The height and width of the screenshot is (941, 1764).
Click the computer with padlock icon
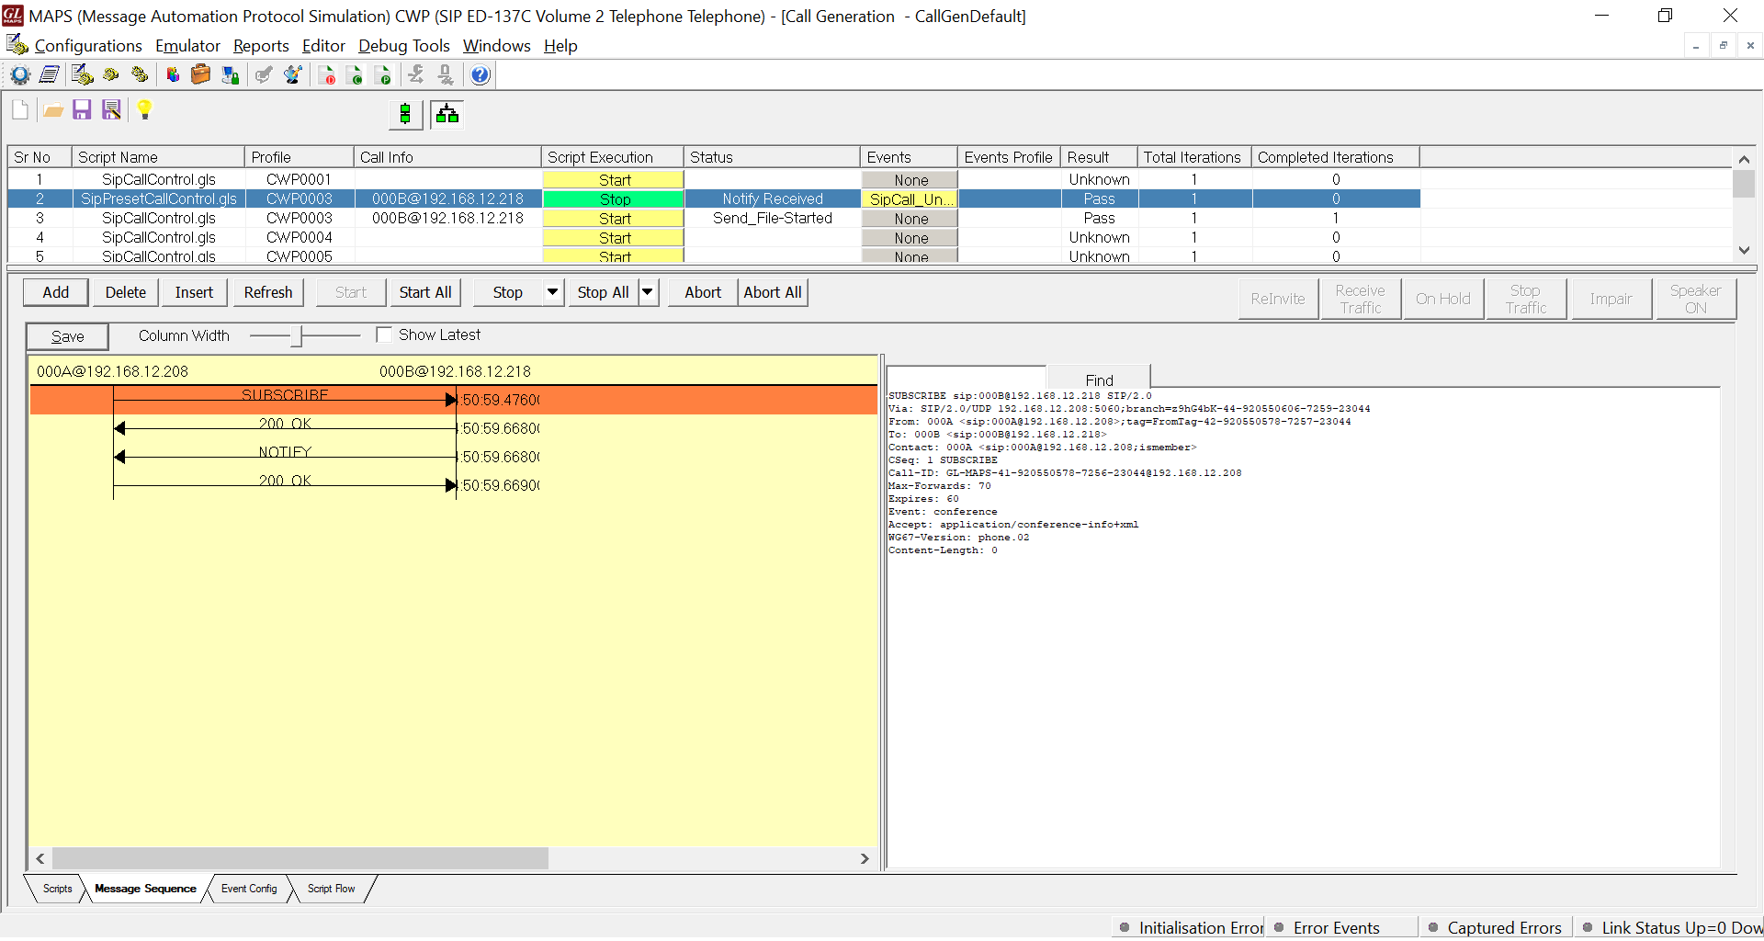point(230,75)
